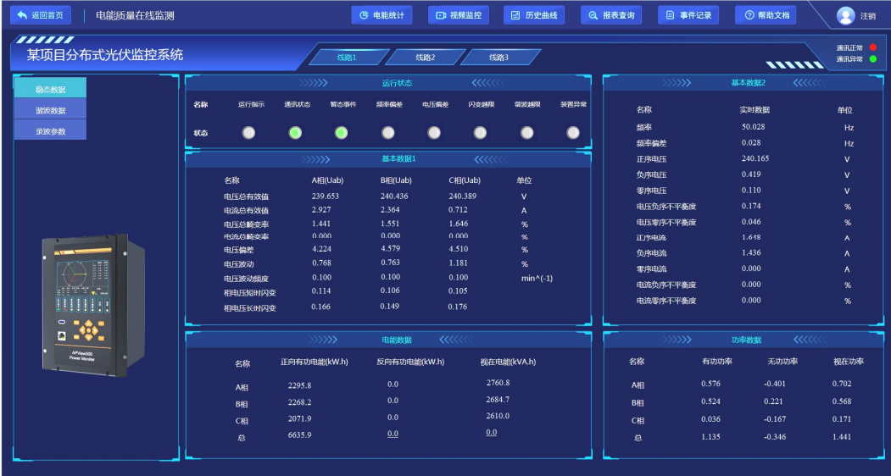Click A相 视在电能 value 2760.8
The width and height of the screenshot is (891, 476).
click(x=498, y=383)
